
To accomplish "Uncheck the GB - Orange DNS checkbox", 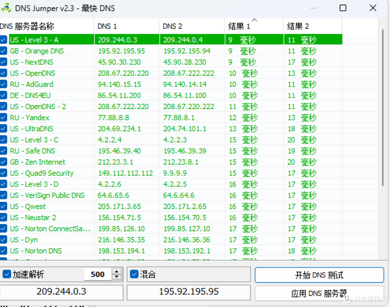I will pyautogui.click(x=3, y=51).
